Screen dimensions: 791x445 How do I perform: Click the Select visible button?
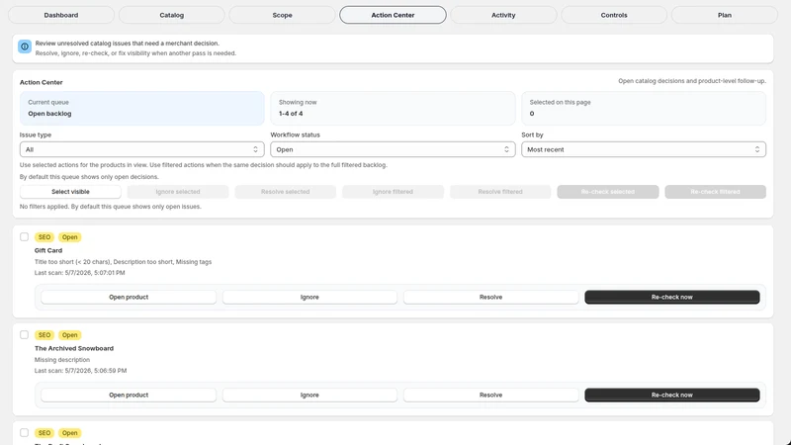tap(70, 192)
